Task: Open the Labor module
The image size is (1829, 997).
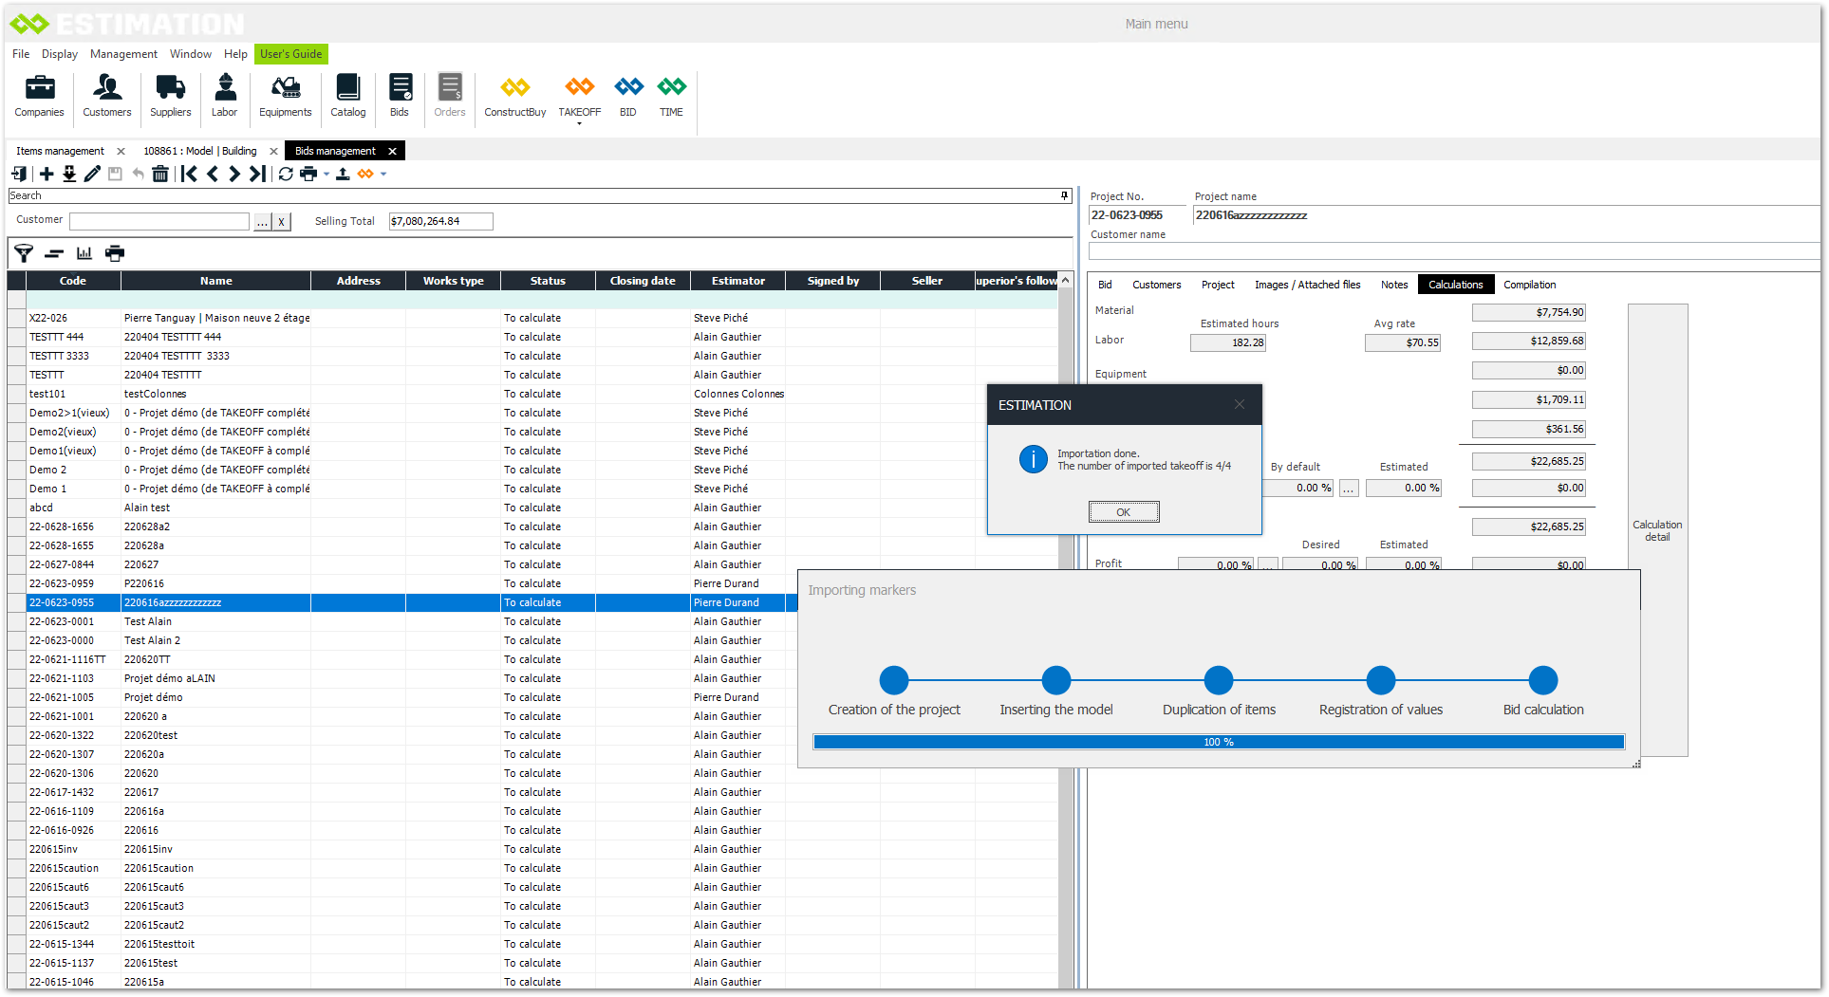Action: [x=224, y=96]
